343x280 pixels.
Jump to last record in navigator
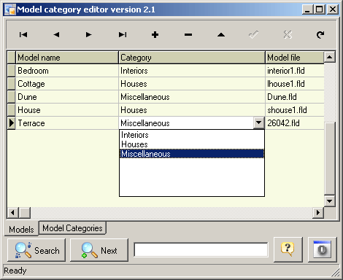pos(123,34)
